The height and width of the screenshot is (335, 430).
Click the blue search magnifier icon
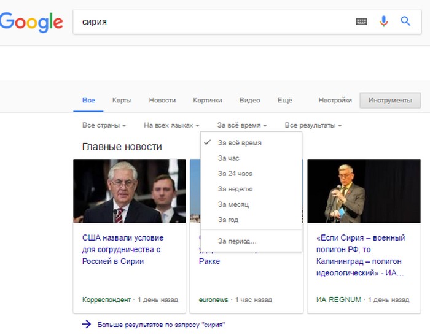tap(405, 21)
